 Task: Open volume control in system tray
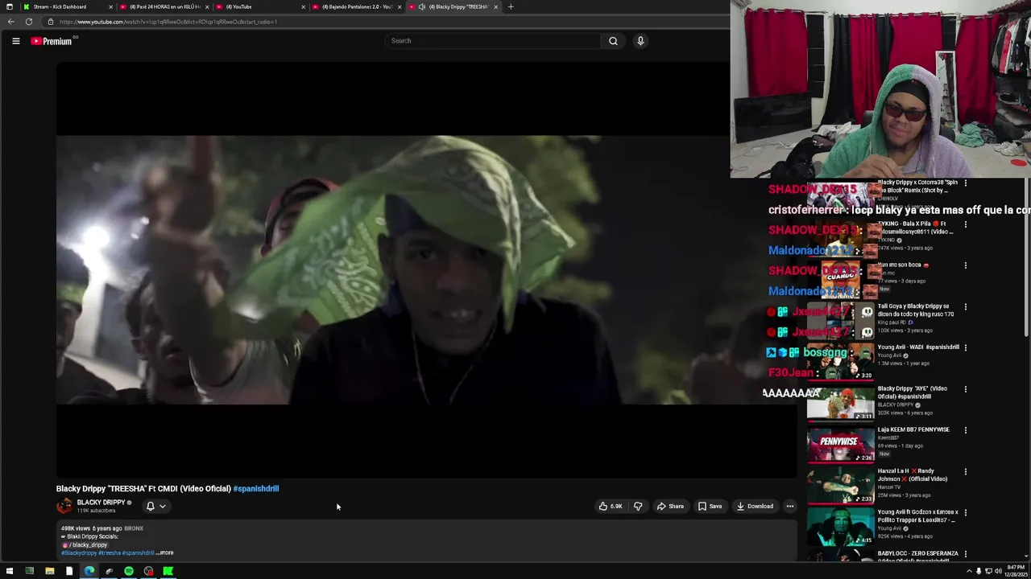coord(999,572)
